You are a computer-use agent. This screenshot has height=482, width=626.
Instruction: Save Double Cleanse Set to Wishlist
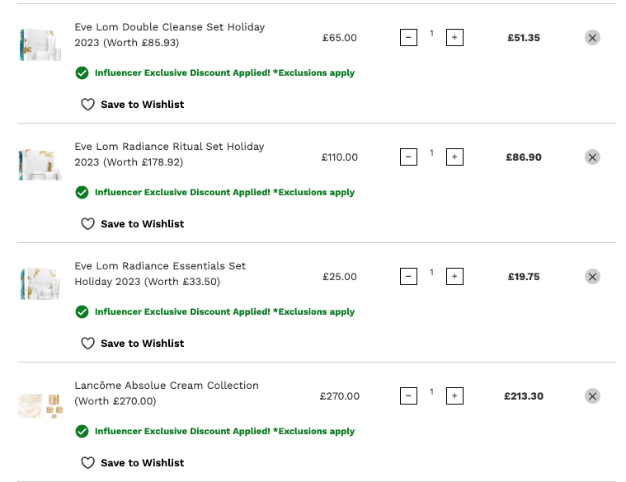coord(132,105)
